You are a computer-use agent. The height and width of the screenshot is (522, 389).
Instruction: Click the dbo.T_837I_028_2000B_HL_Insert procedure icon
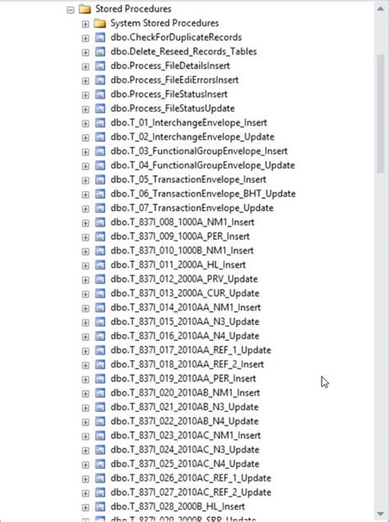click(x=100, y=507)
